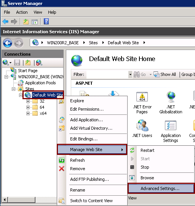195x206 pixels.
Task: Click the Filter text input field
Action: [x=107, y=74]
